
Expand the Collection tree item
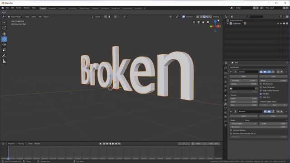click(x=227, y=24)
